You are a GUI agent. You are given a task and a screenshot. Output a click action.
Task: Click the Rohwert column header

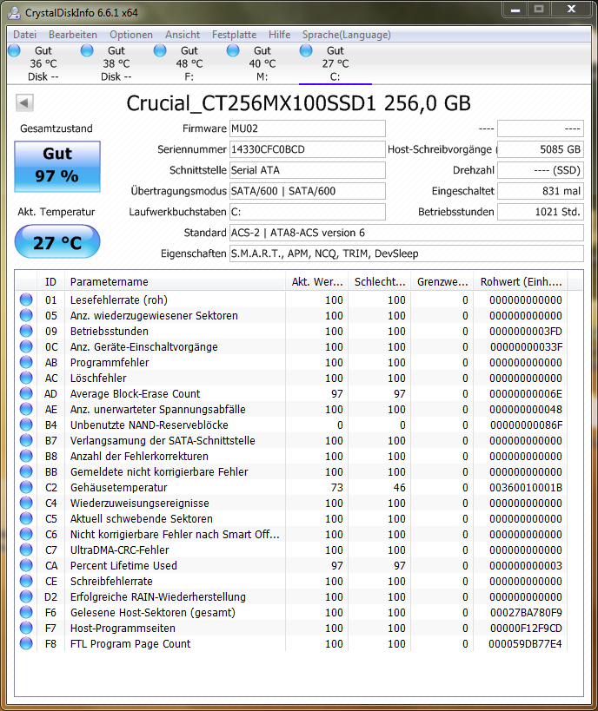[521, 281]
